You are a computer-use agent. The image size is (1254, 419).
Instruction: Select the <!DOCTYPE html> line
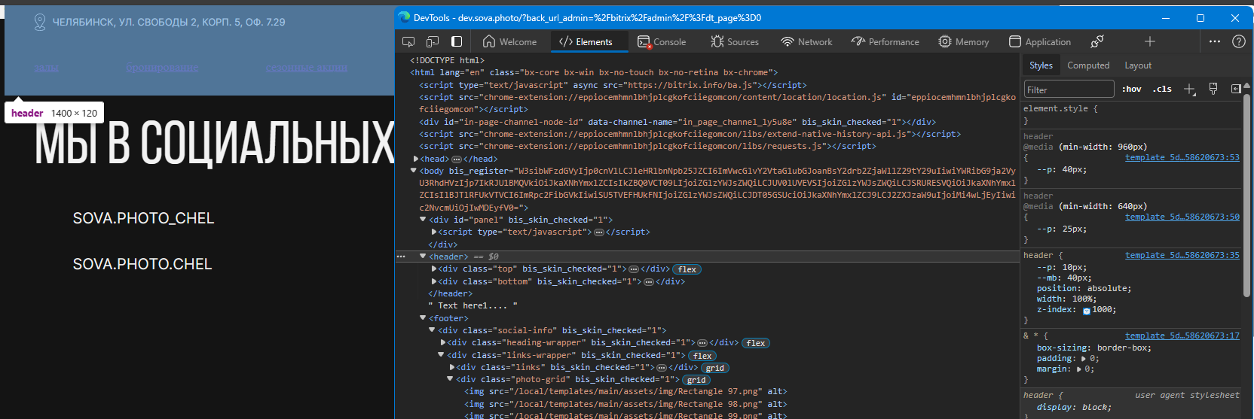(447, 60)
